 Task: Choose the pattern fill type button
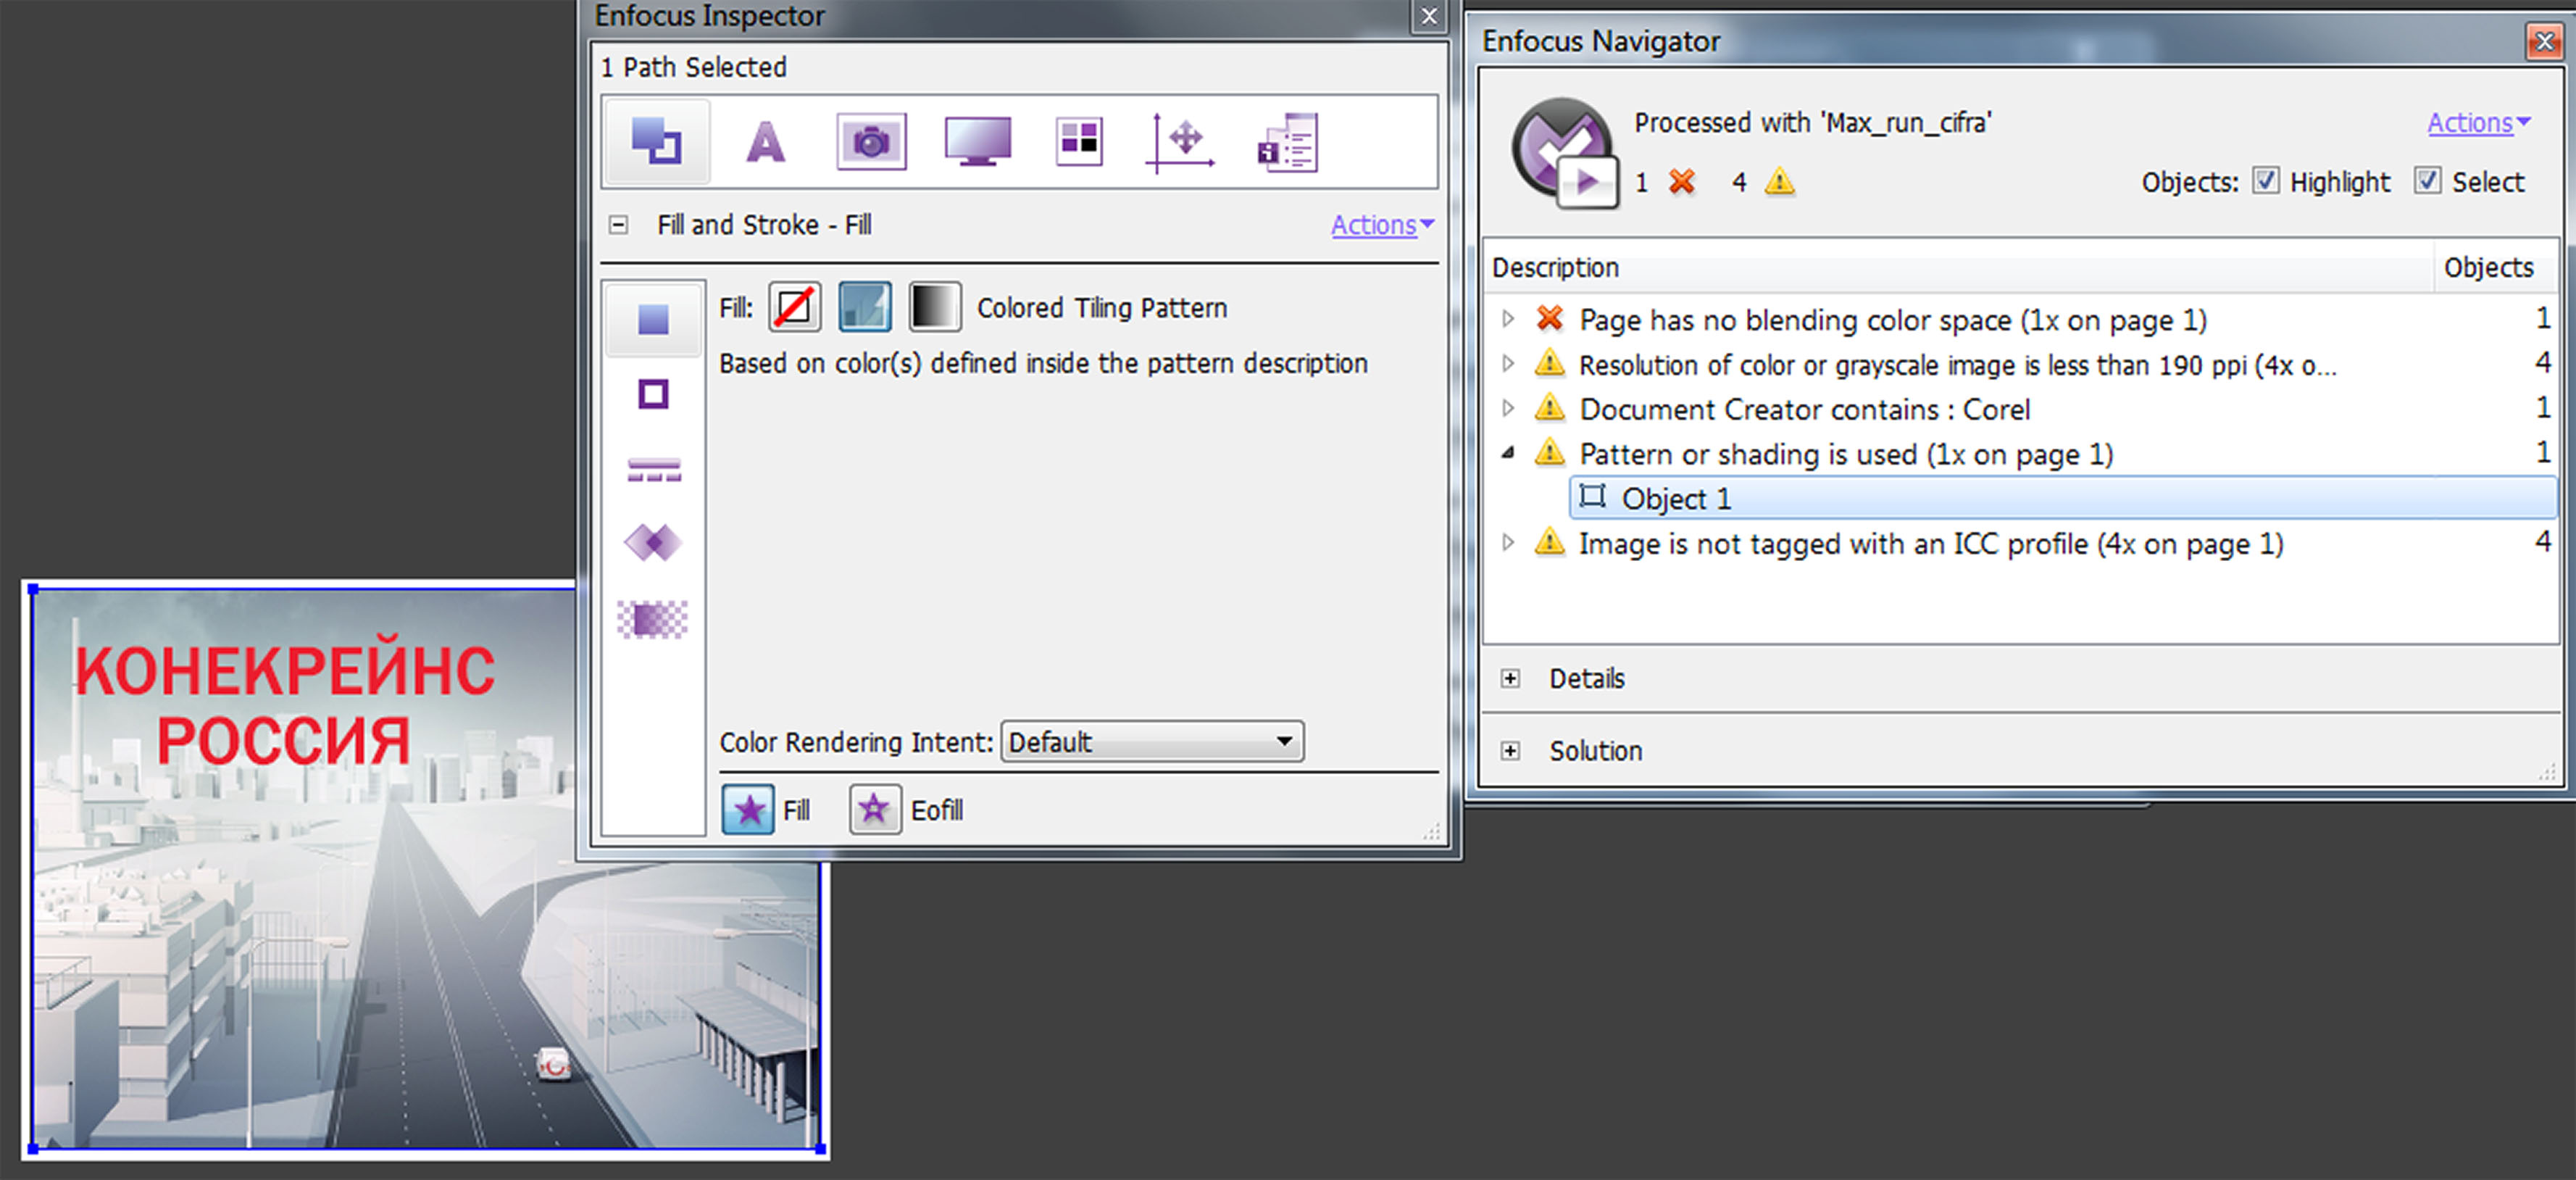coord(865,307)
